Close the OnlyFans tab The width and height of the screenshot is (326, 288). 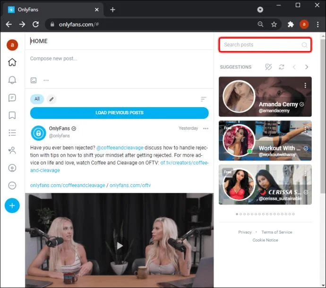(x=97, y=9)
